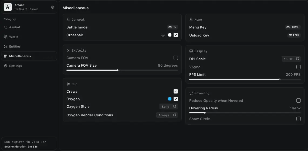Viewport: 308px width, 151px height.
Task: Click the World cube icon
Action: (6, 37)
